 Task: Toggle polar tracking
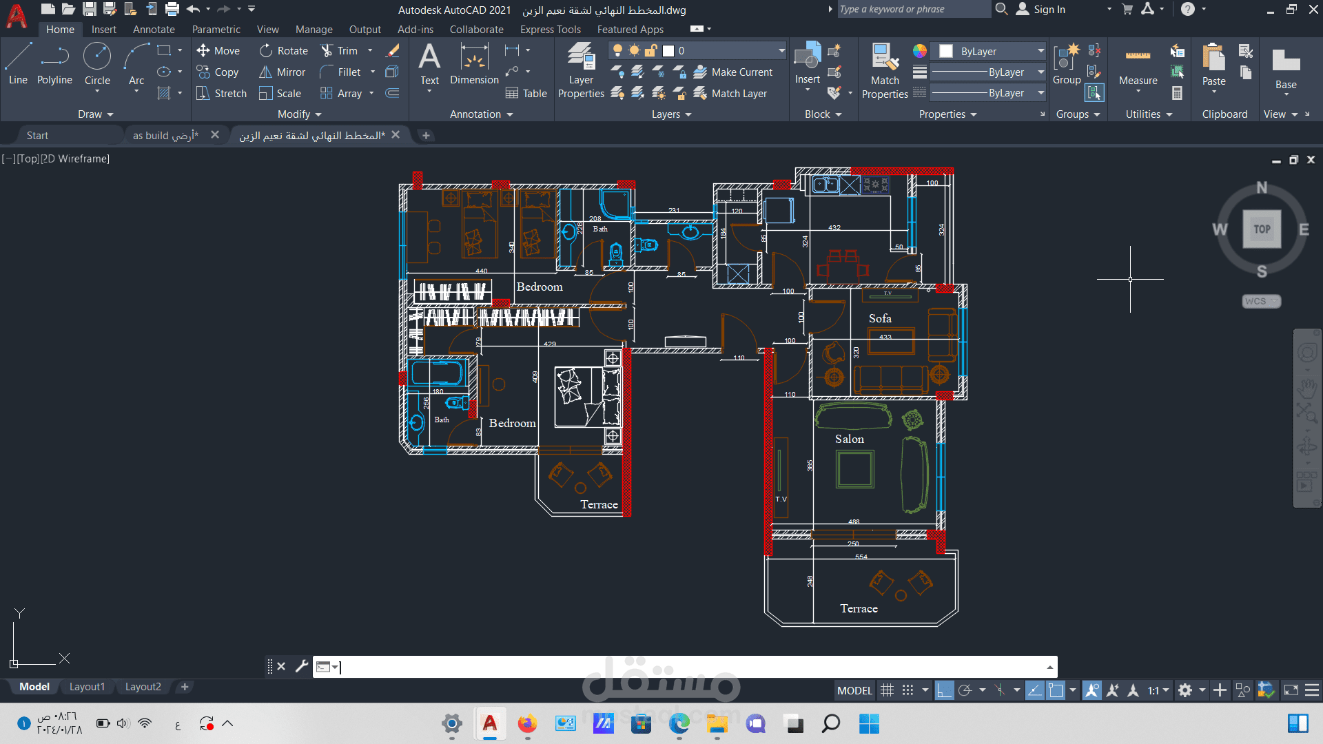965,690
